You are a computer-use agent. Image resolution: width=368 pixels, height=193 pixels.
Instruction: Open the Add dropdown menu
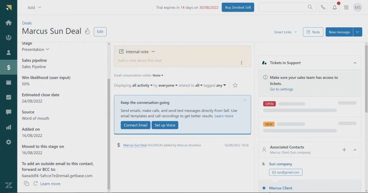pyautogui.click(x=34, y=8)
